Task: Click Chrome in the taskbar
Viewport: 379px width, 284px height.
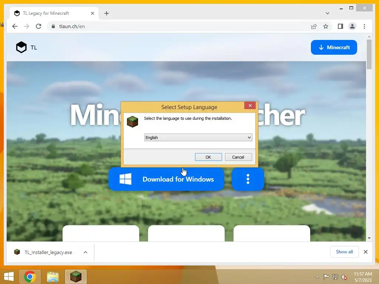Action: click(30, 277)
